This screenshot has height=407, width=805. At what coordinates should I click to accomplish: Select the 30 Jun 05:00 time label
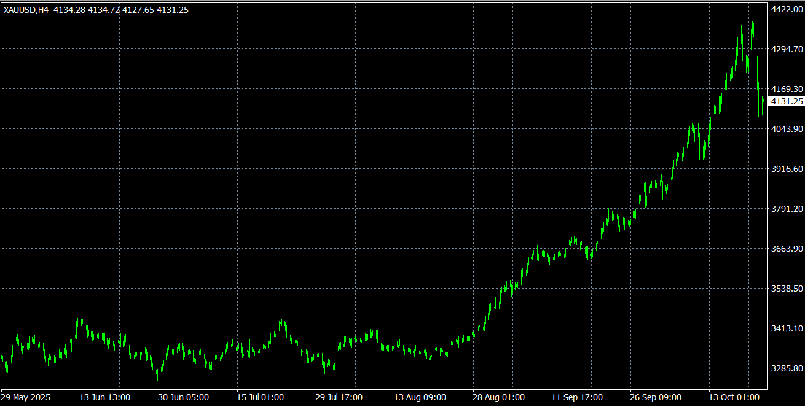pos(184,397)
